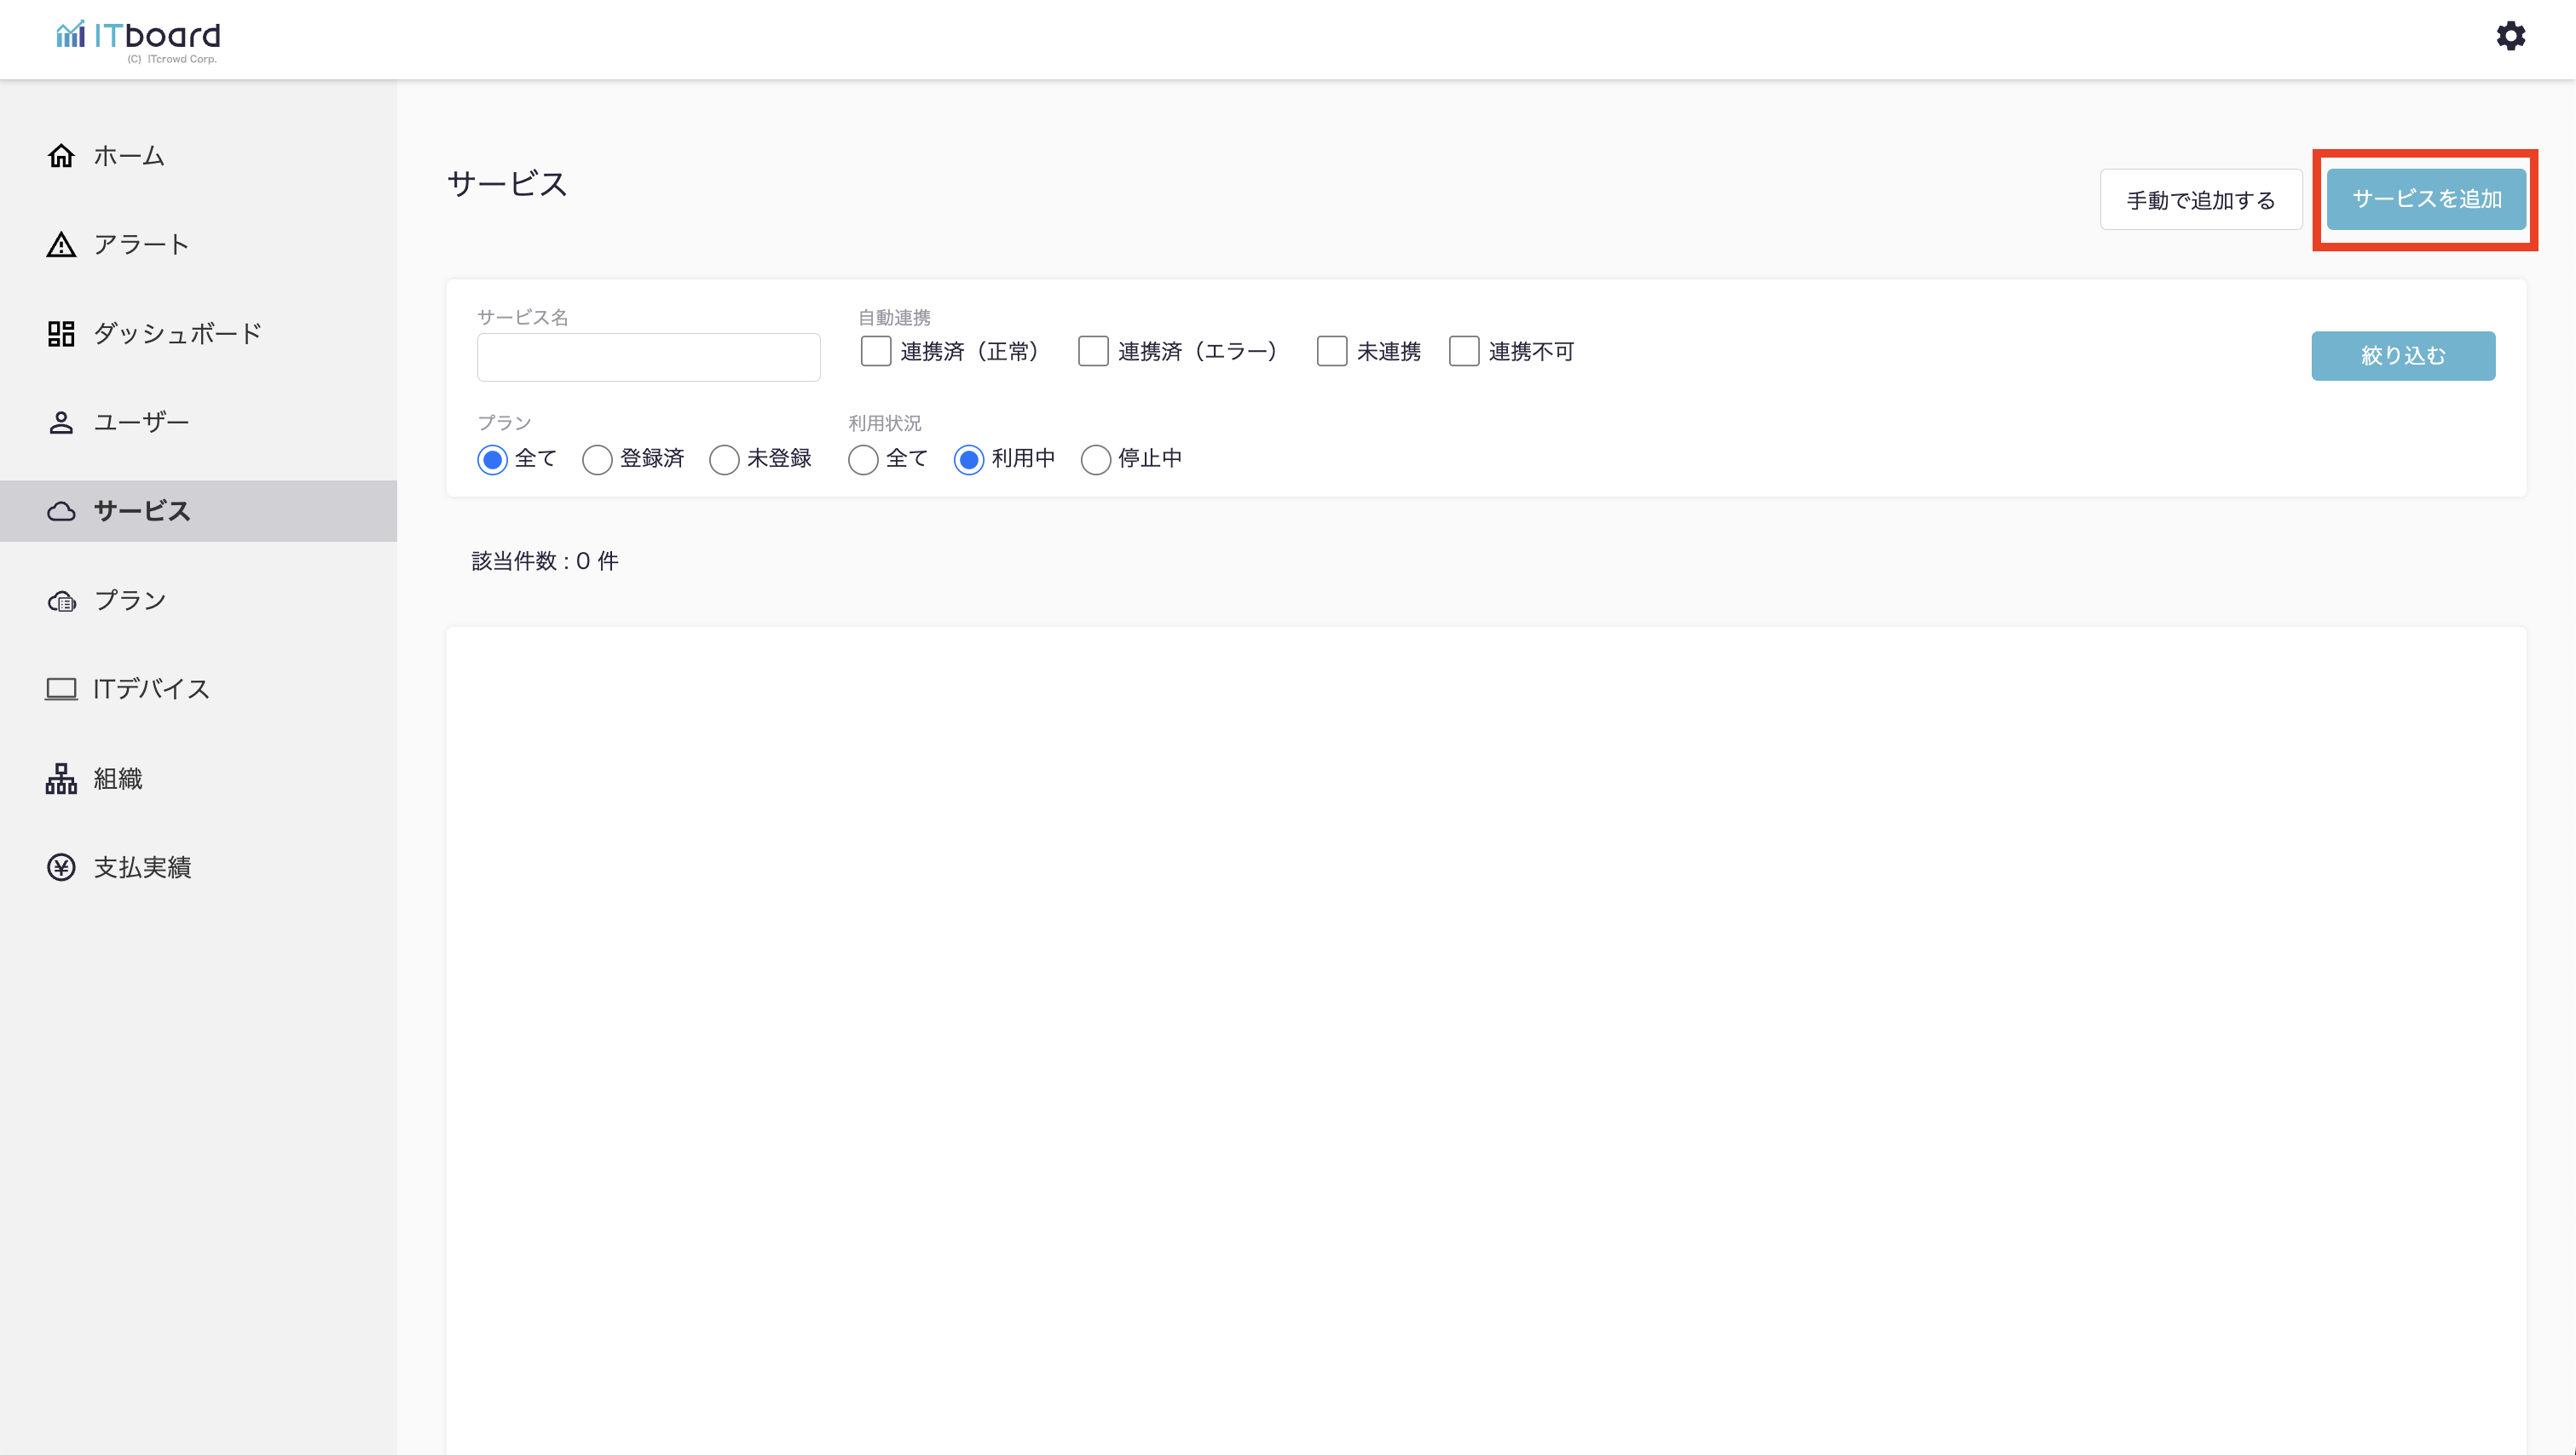Select 登録済 plan radio button
This screenshot has height=1455, width=2576.
(x=597, y=460)
